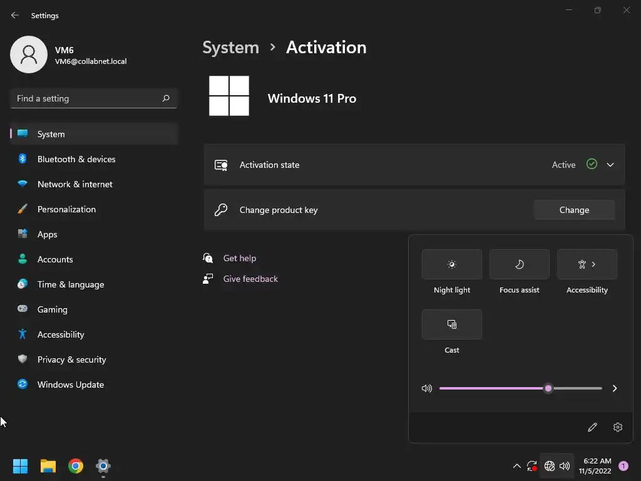
Task: Expand the Activation state row
Action: [x=610, y=165]
